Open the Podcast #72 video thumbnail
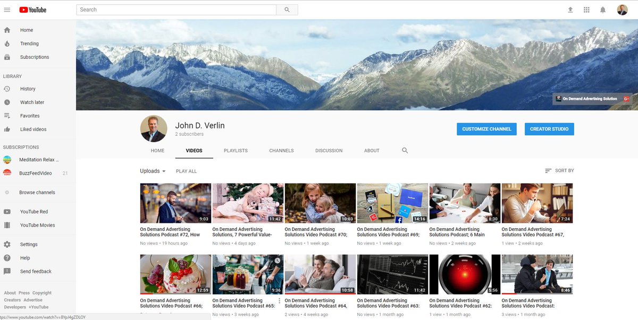This screenshot has height=320, width=638. tap(175, 203)
